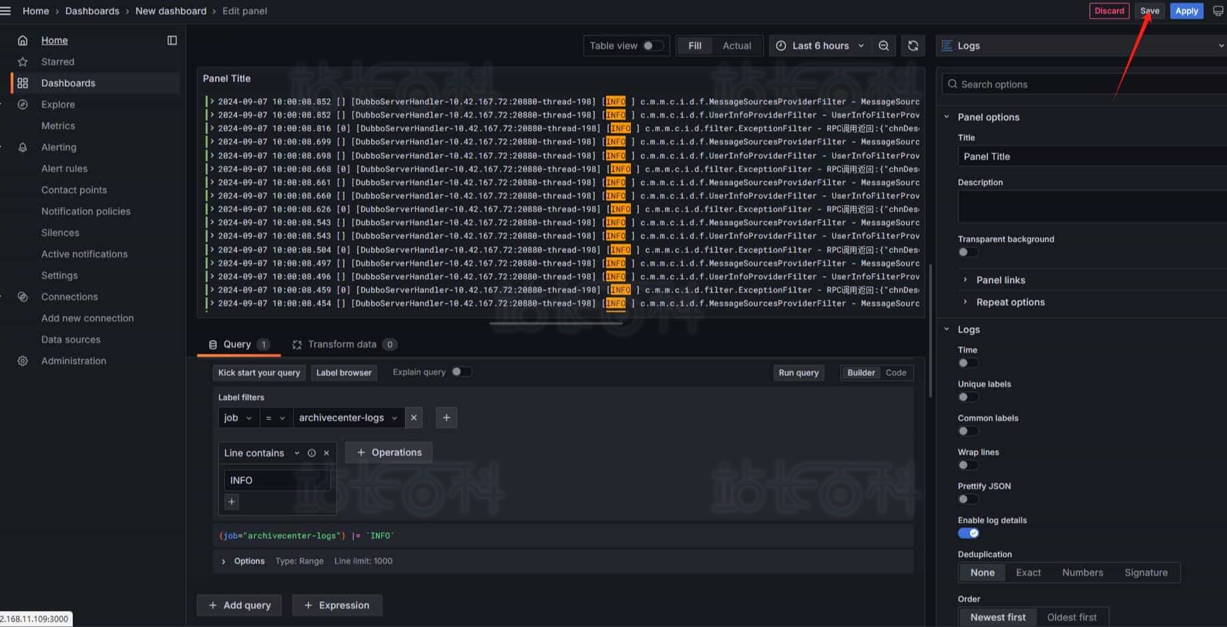Expand the Panel links section

tap(1000, 280)
